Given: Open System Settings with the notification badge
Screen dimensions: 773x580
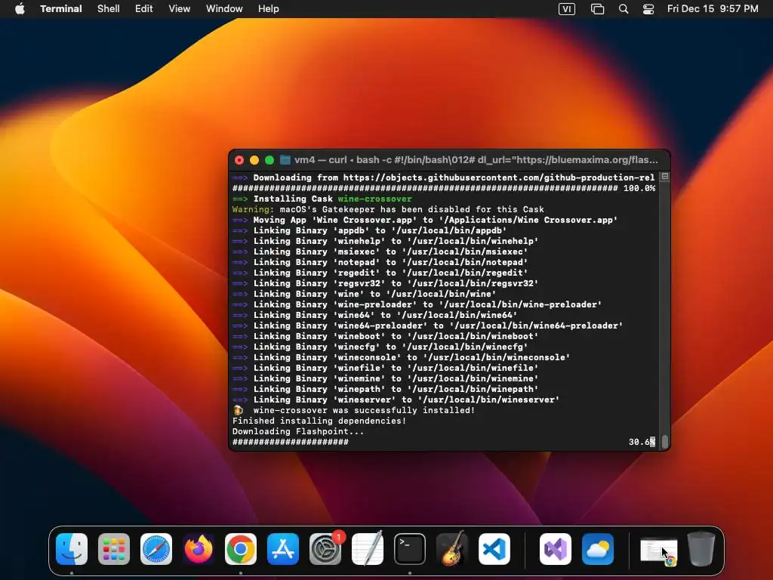Looking at the screenshot, I should (x=325, y=549).
